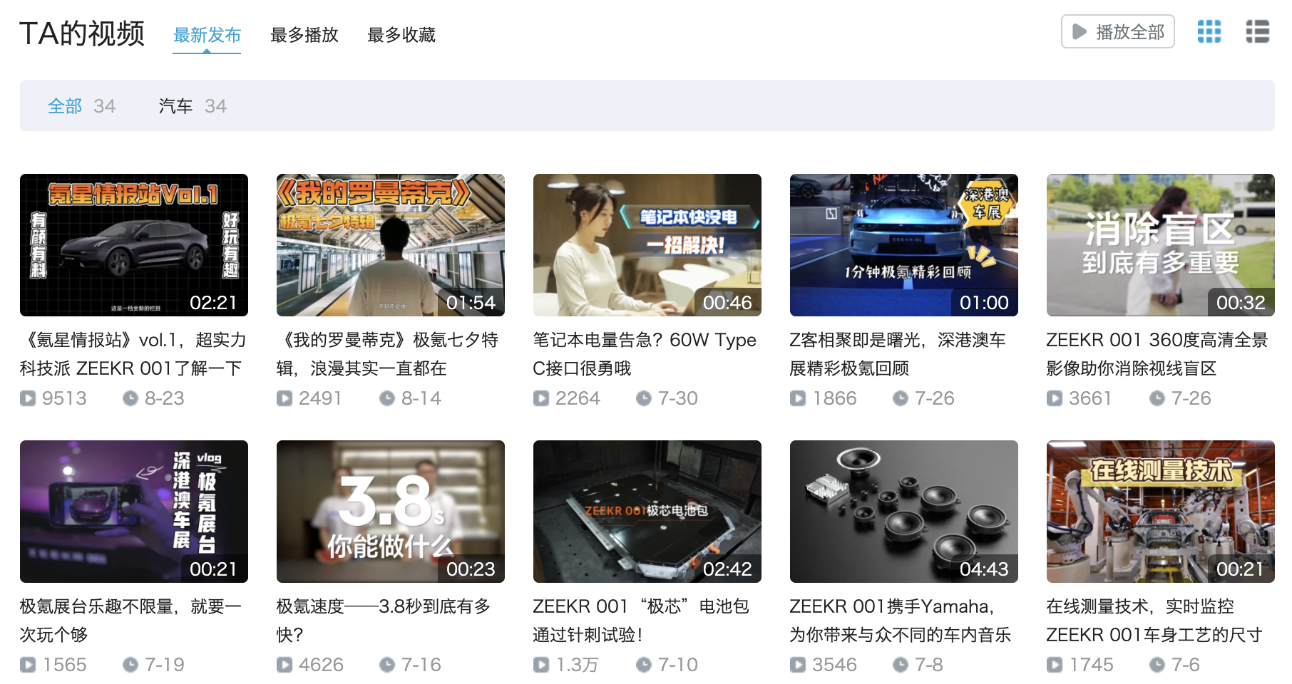Open the 在线测量技术 video thumbnail
The image size is (1292, 684).
coord(1161,512)
